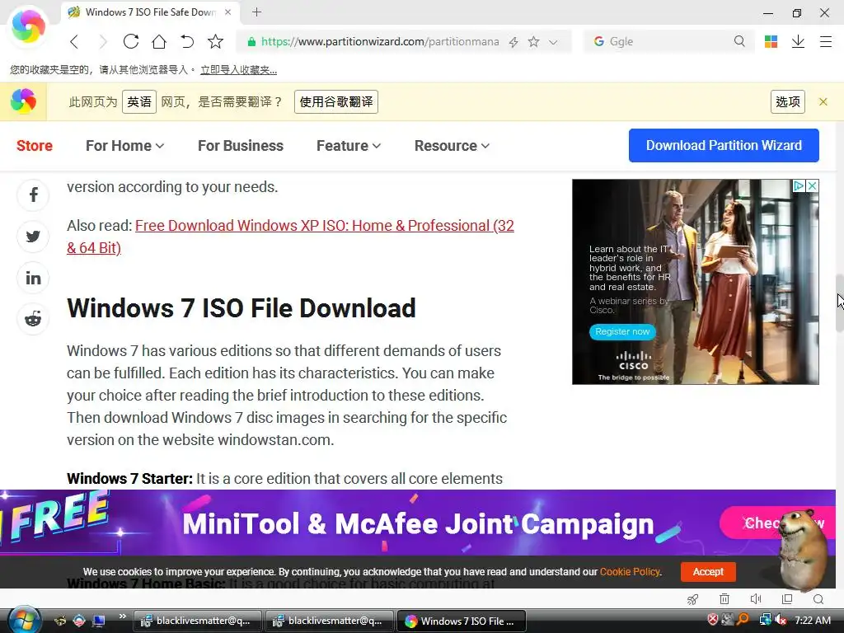
Task: Click the 英语 language button
Action: (x=138, y=101)
